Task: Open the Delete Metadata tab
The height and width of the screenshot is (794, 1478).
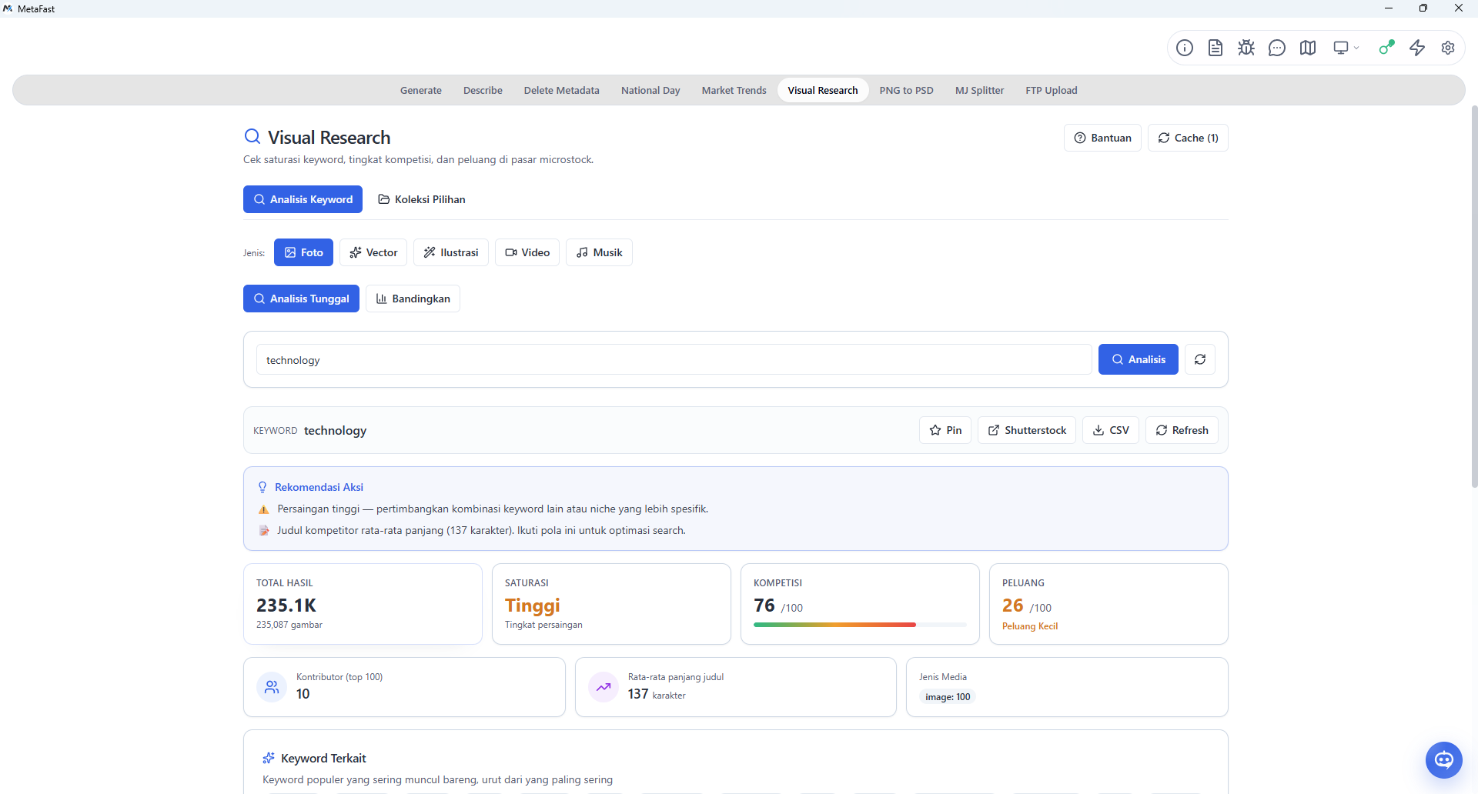Action: [562, 90]
